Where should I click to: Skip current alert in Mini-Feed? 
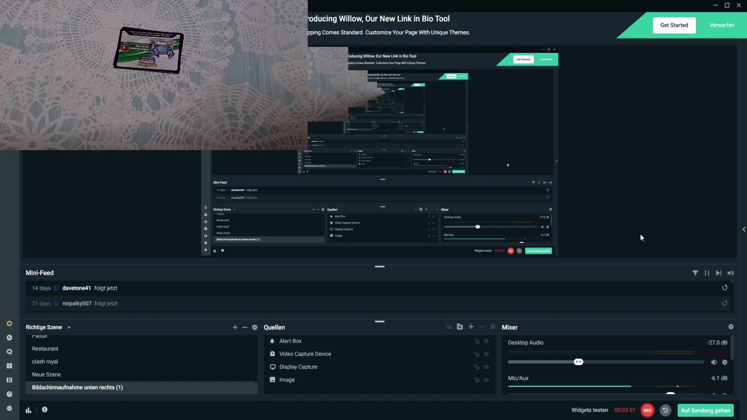(719, 273)
